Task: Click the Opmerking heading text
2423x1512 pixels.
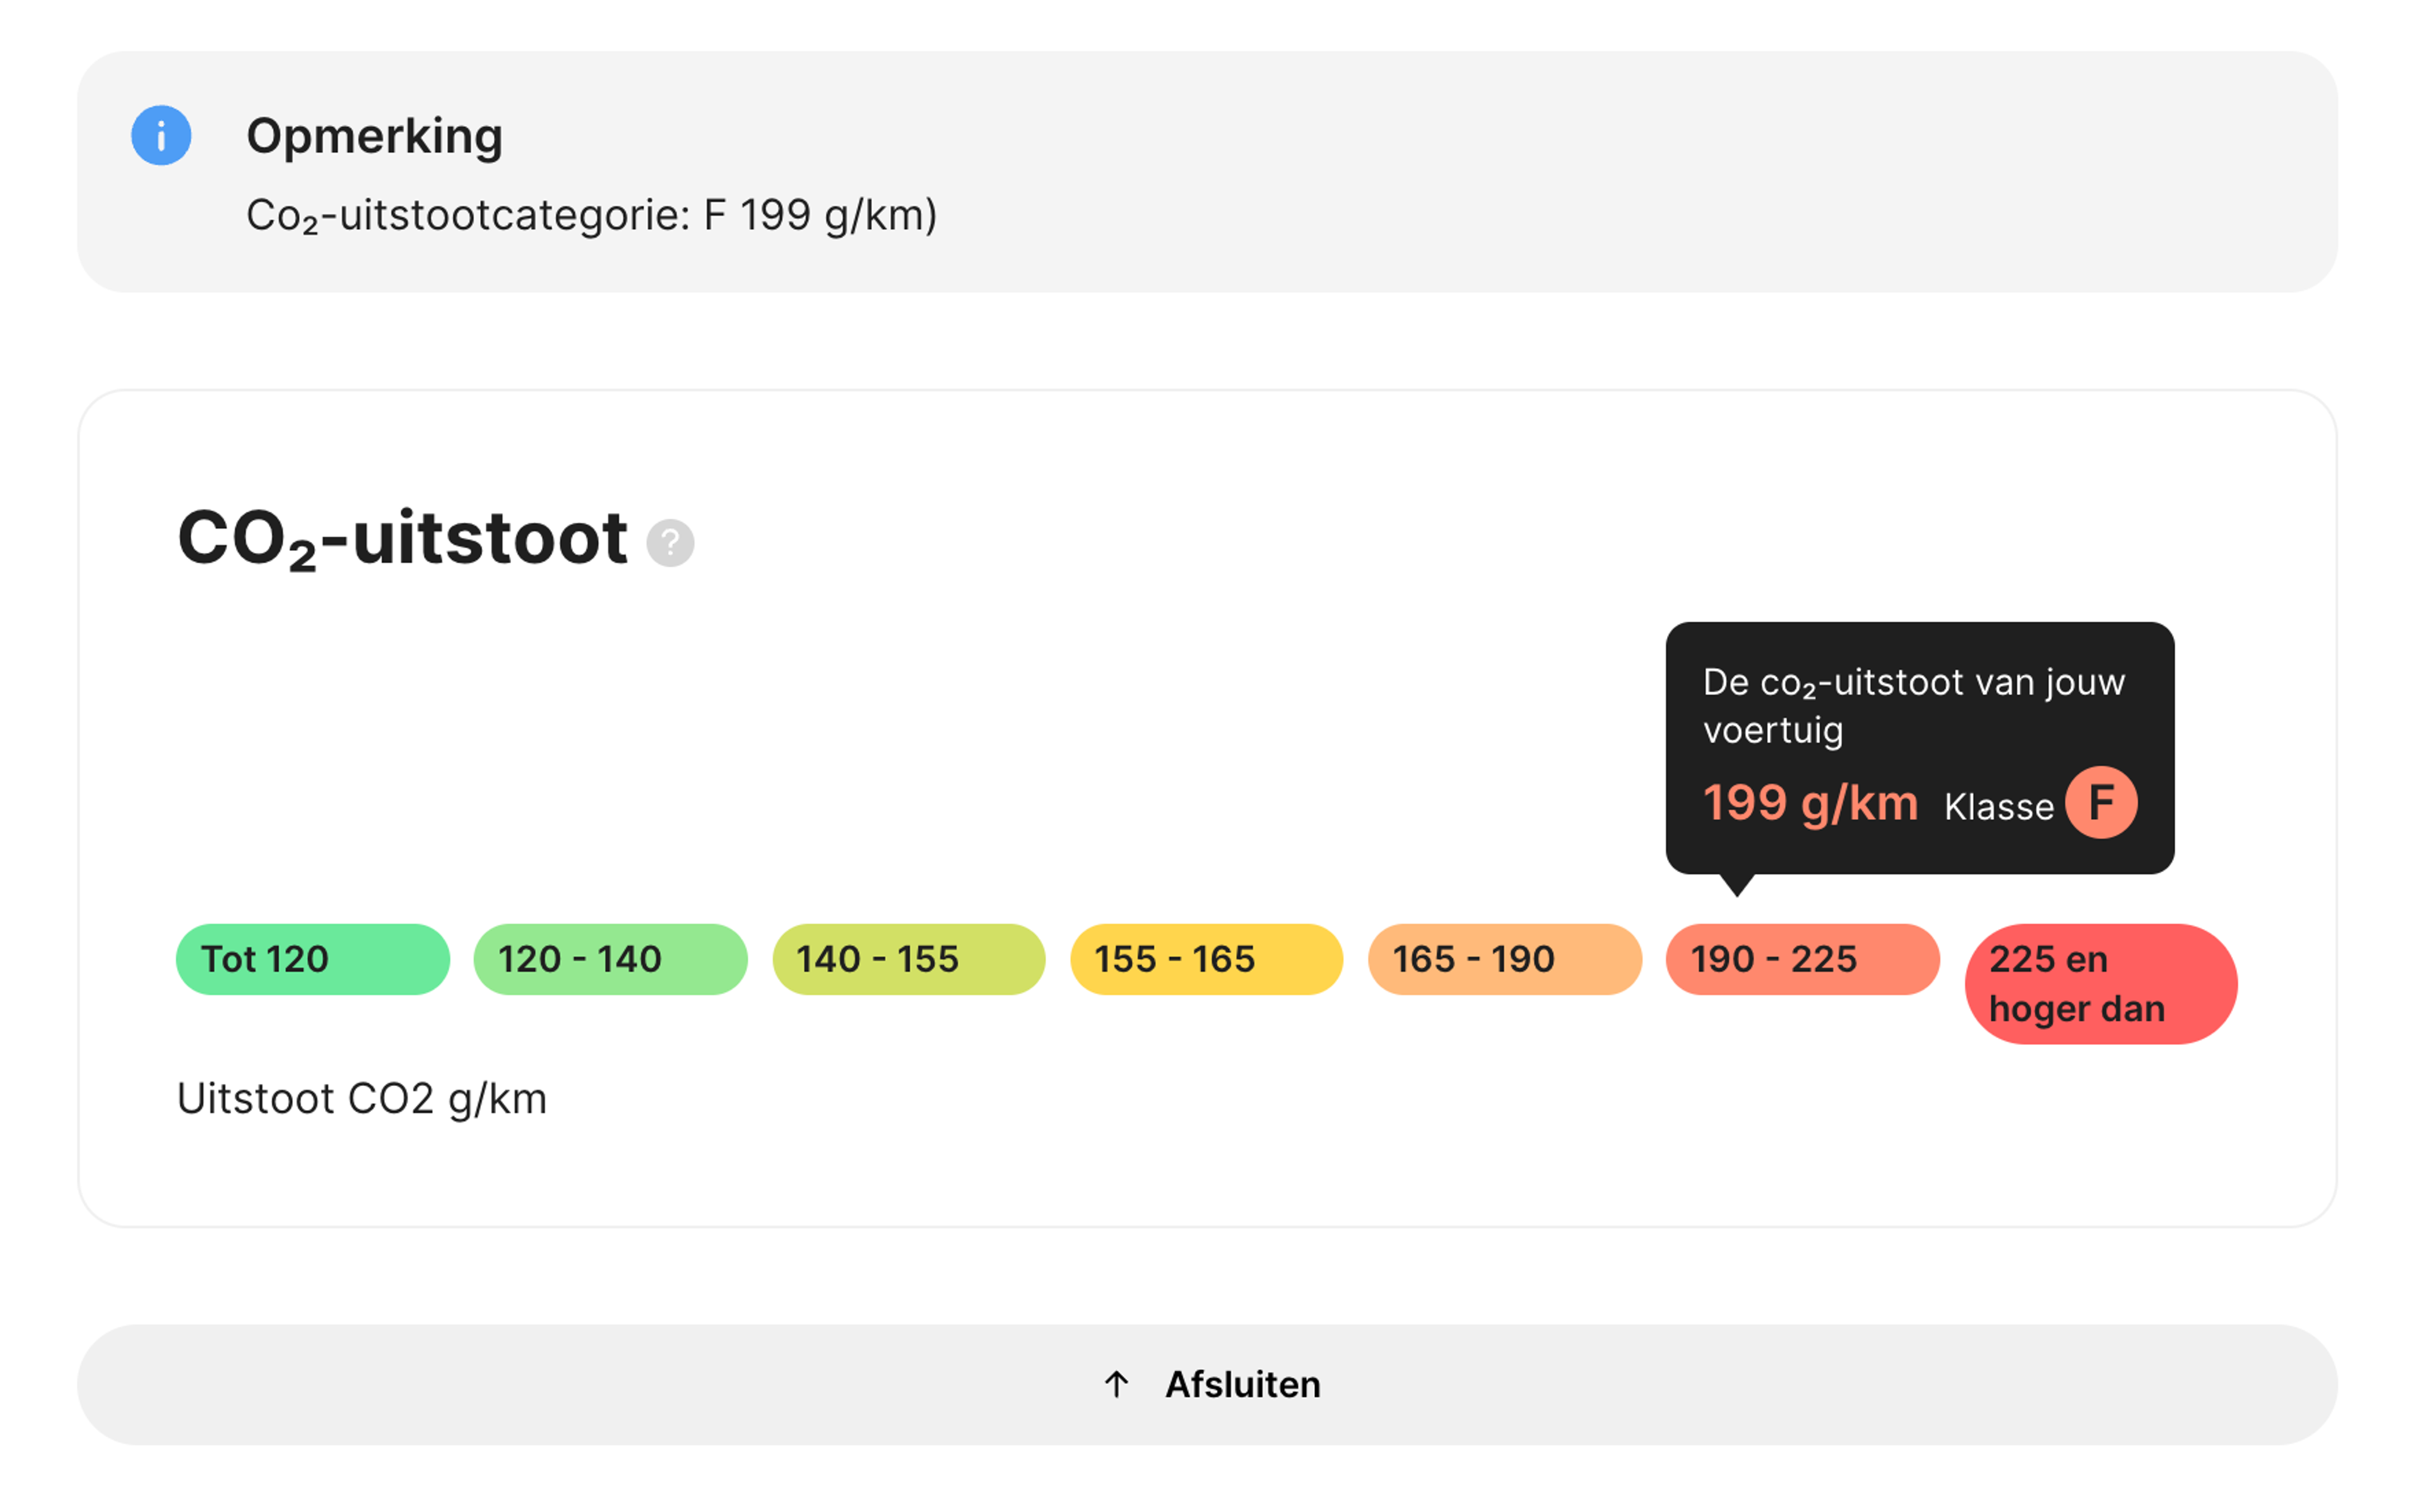Action: (x=375, y=135)
